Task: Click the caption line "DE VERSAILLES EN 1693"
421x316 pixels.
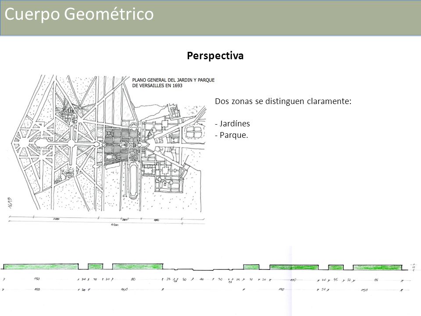Action: click(157, 86)
